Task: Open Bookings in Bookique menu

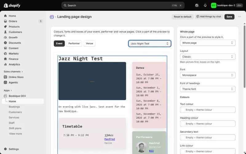Action: point(14,107)
